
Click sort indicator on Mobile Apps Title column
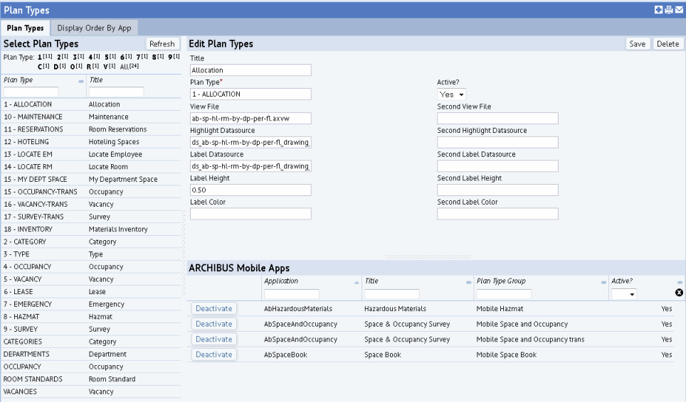pos(468,282)
